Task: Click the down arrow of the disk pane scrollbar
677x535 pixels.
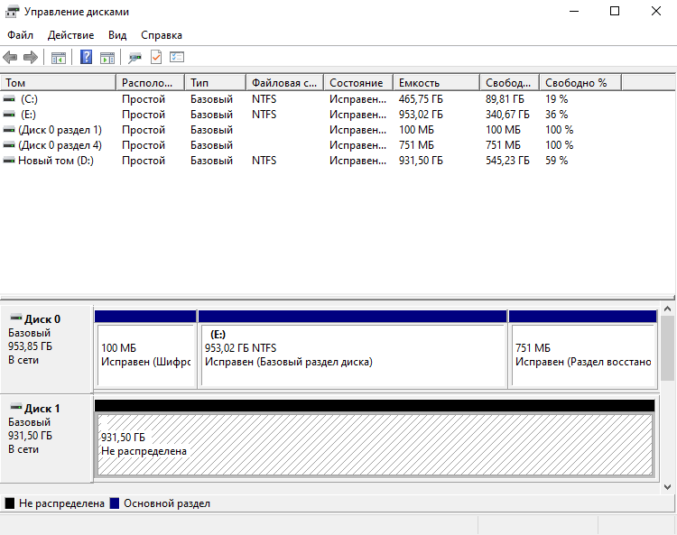Action: (668, 486)
